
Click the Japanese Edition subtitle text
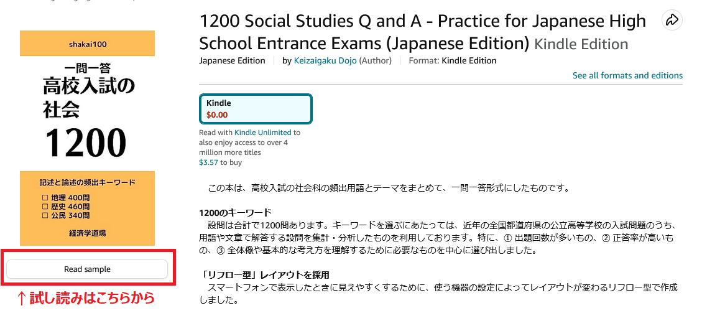click(x=232, y=60)
